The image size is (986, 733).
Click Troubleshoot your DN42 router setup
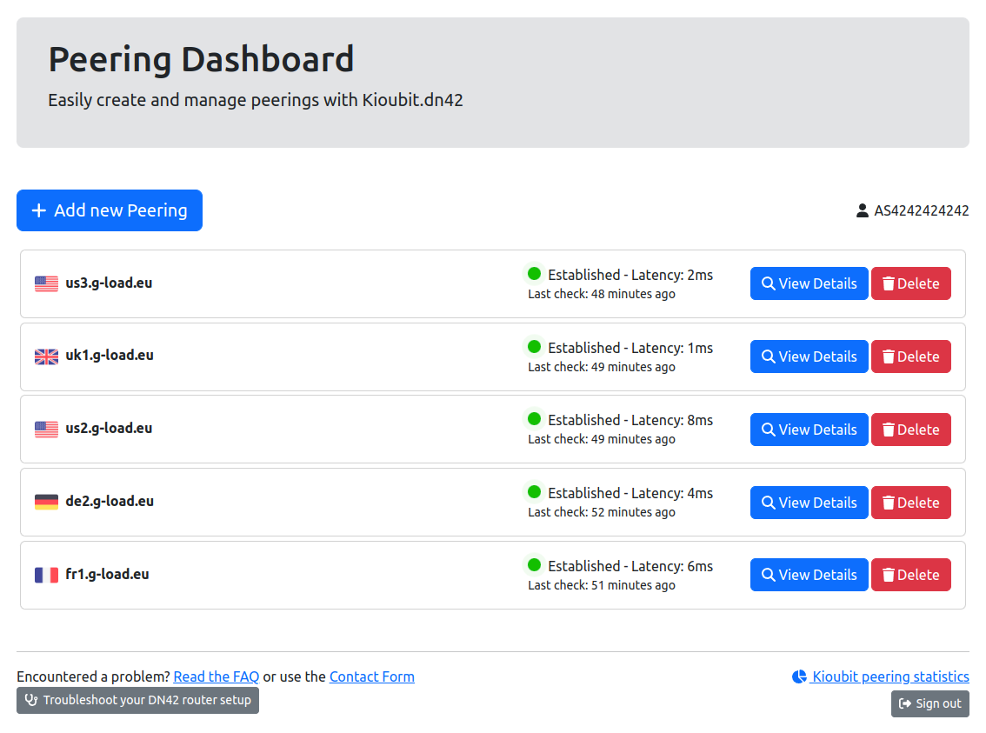[137, 700]
